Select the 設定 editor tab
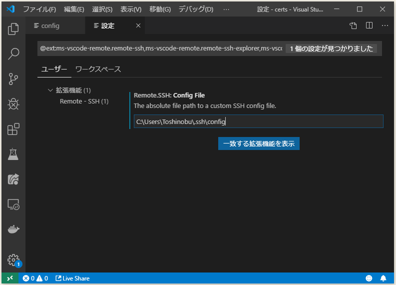Image resolution: width=396 pixels, height=285 pixels. [115, 25]
